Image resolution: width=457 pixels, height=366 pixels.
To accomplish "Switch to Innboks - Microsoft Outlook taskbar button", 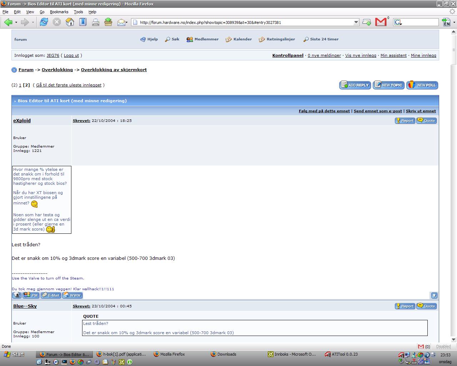I will coord(292,354).
